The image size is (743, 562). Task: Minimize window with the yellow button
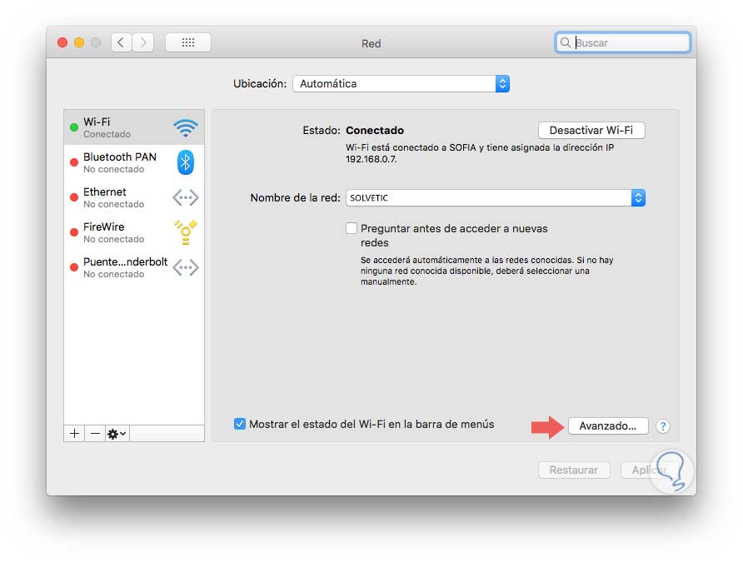[x=79, y=42]
